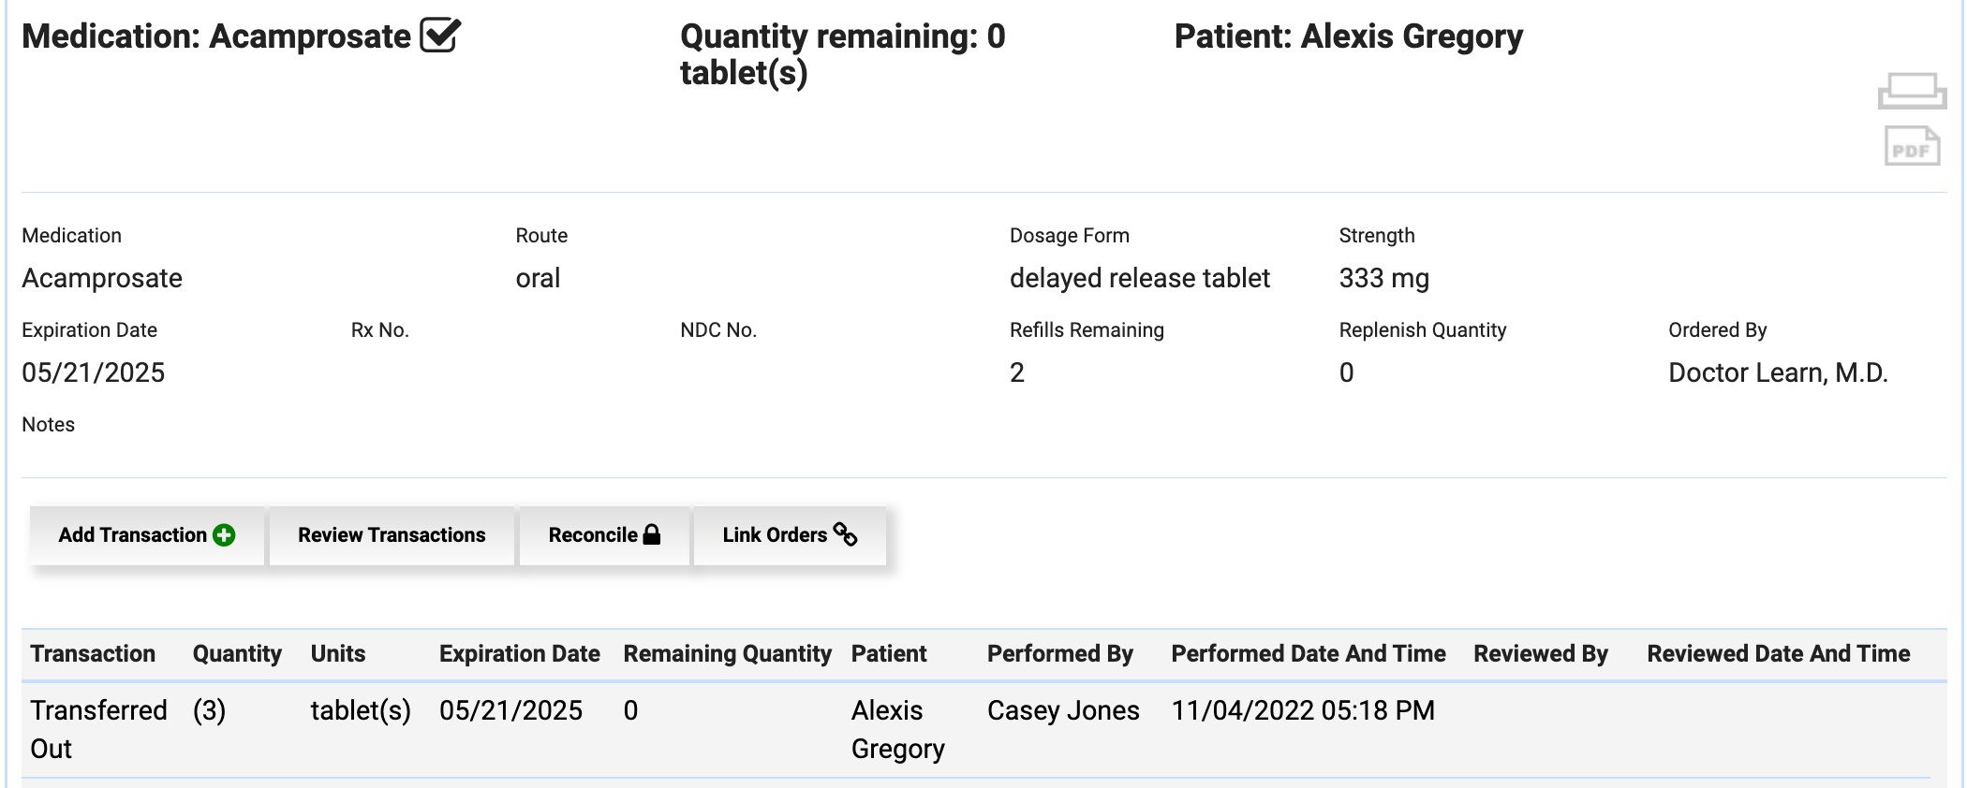Viewport: 1967px width, 788px height.
Task: Open the Review Transactions button
Action: coord(392,535)
